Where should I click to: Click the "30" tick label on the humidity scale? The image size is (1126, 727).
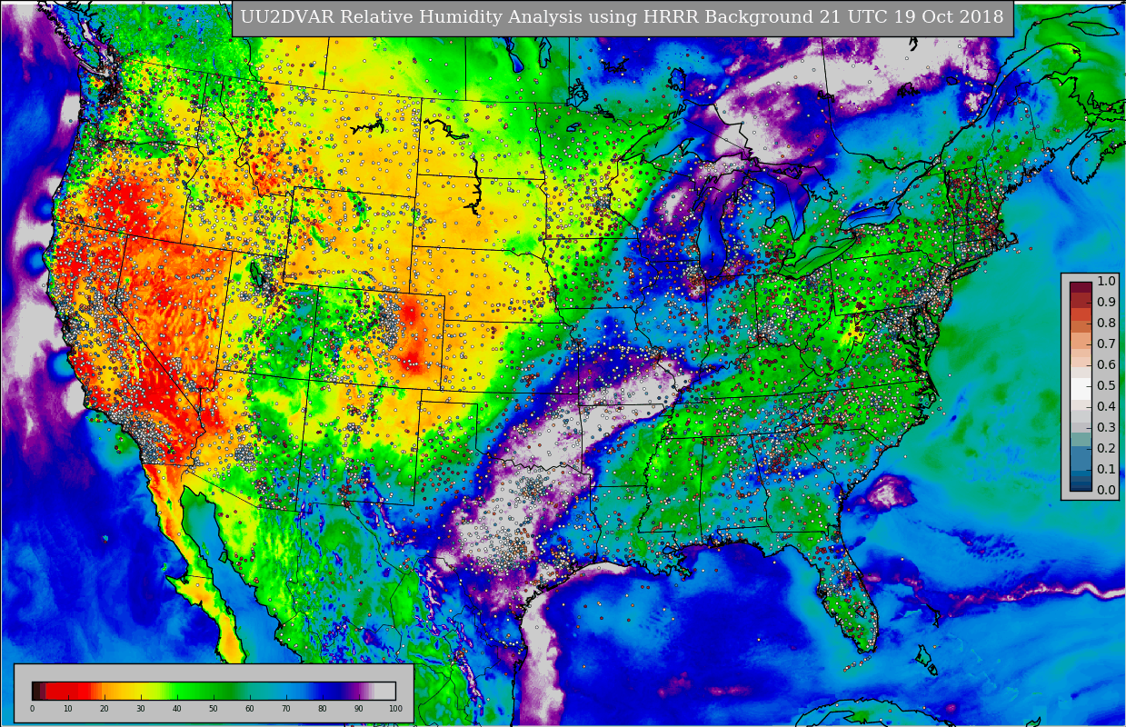141,709
